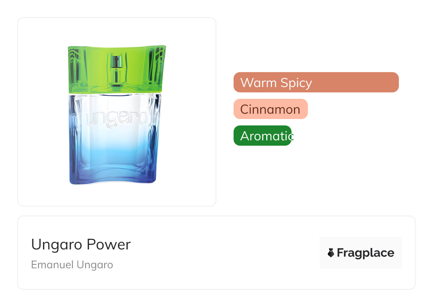Image resolution: width=433 pixels, height=307 pixels.
Task: Click the Emanuel Ungaro brand name
Action: pos(72,265)
